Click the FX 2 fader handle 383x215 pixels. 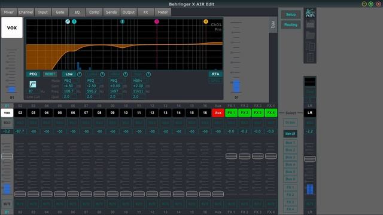pos(244,156)
